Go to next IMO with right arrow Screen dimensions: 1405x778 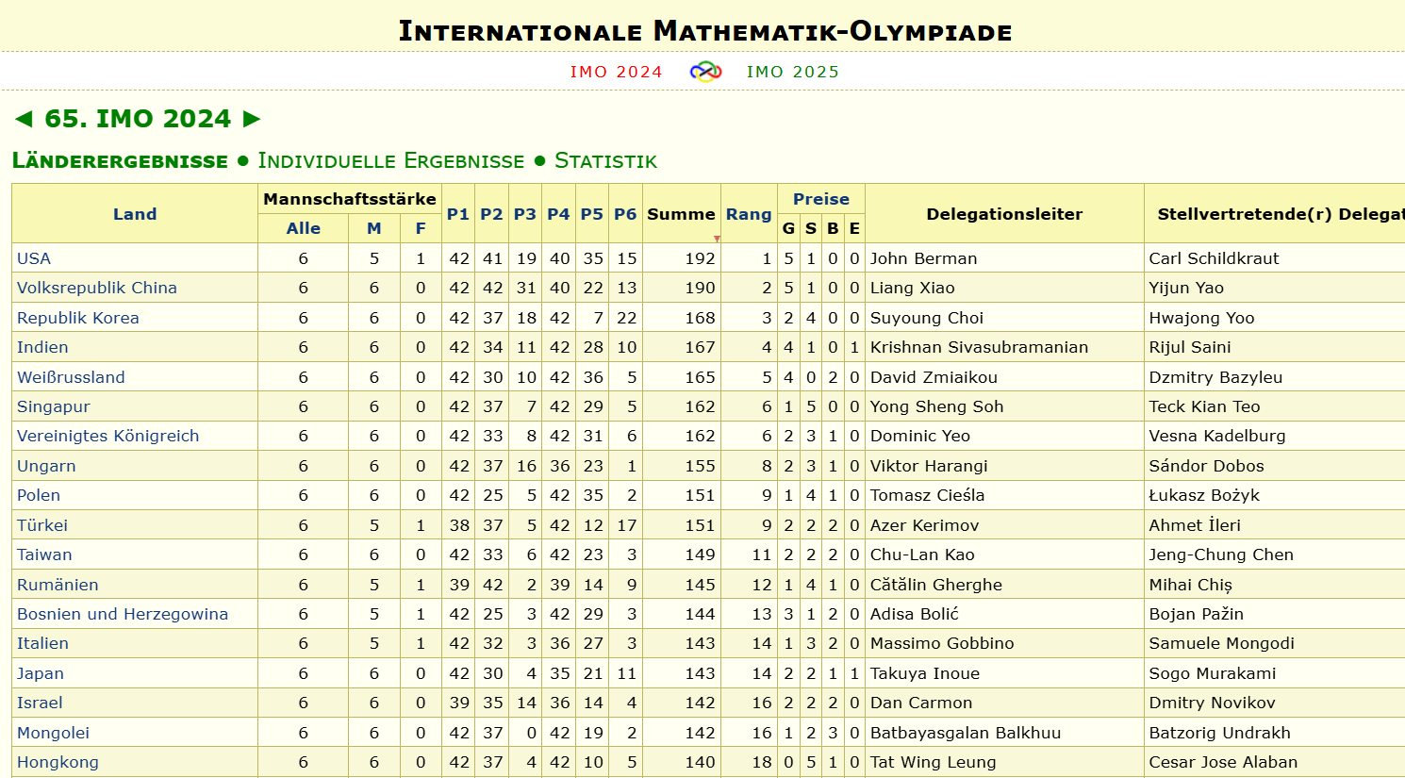coord(252,119)
